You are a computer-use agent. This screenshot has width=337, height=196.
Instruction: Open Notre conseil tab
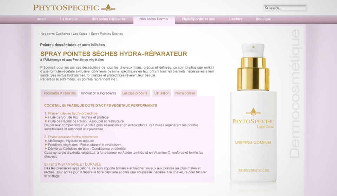coord(185,93)
